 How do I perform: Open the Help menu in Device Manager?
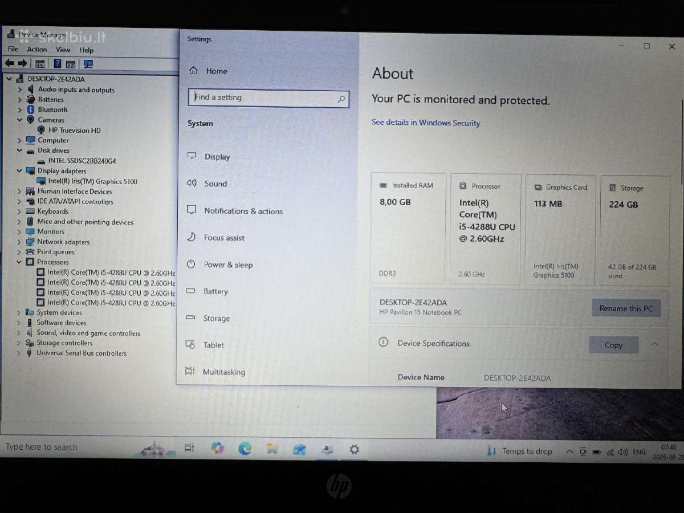point(87,50)
